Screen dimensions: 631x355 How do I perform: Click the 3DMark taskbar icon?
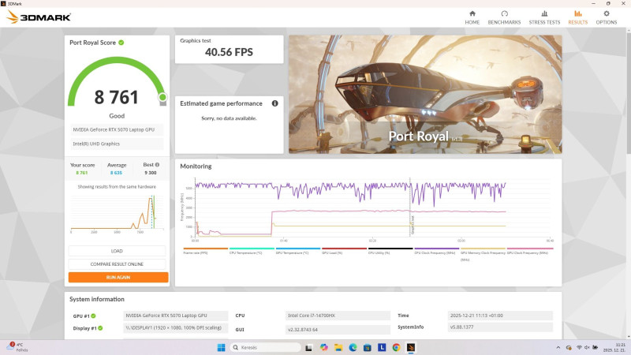410,347
